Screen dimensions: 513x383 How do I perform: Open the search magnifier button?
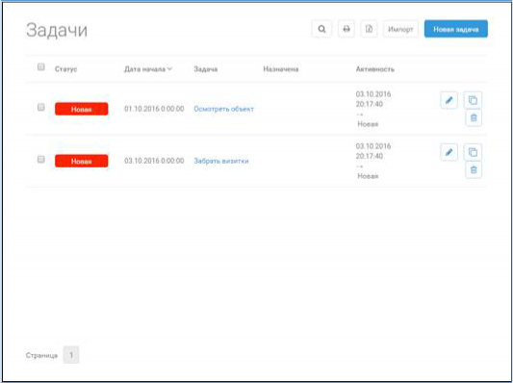(321, 29)
